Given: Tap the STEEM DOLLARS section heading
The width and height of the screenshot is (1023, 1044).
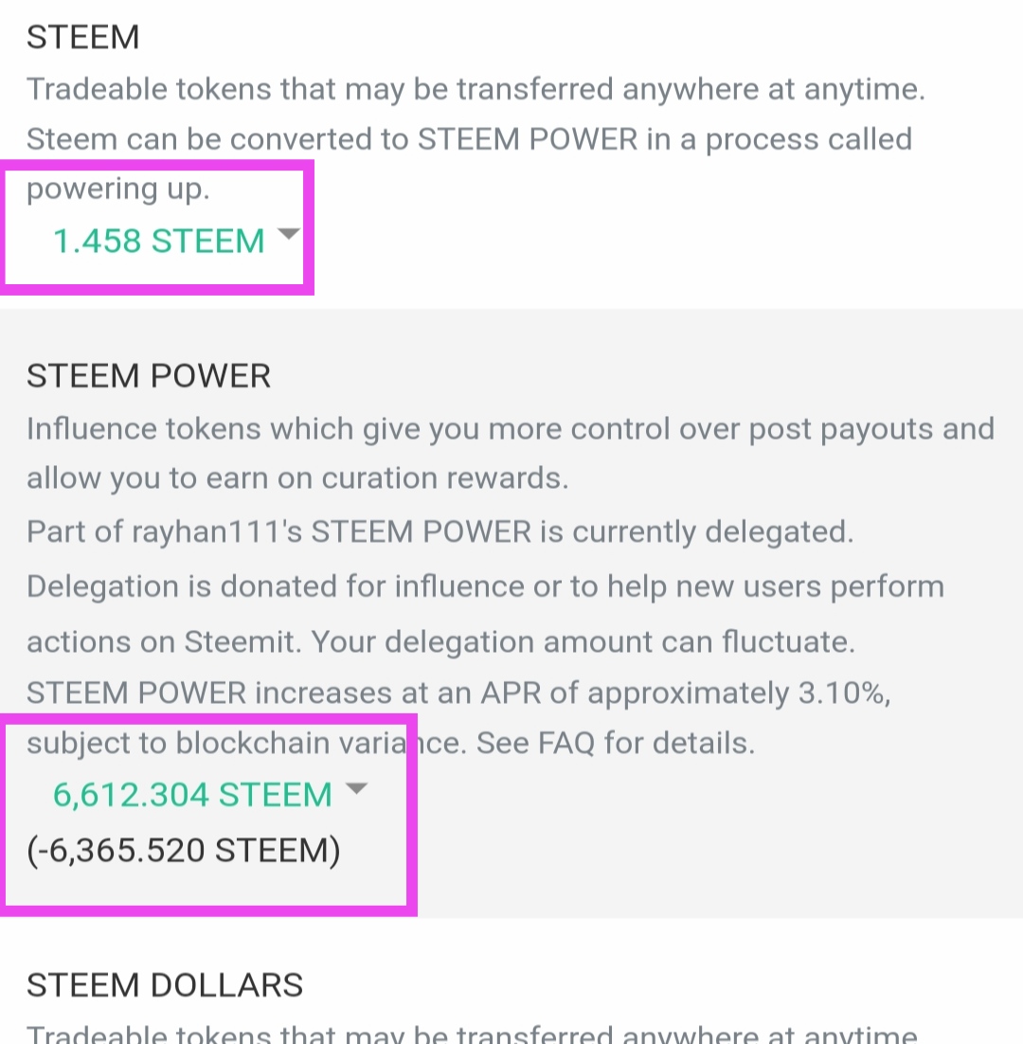Looking at the screenshot, I should click(x=165, y=985).
